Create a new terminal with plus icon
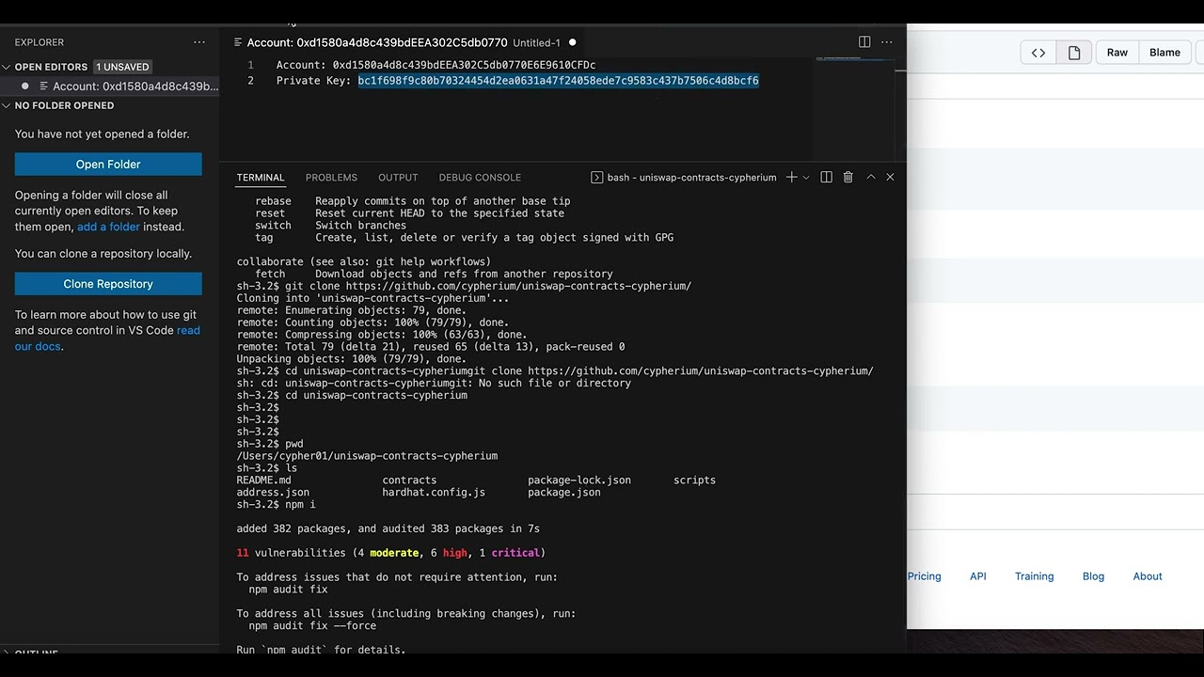 pos(791,177)
